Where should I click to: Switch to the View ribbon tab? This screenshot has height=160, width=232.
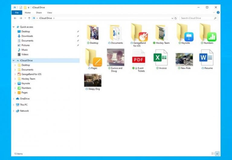pos(50,13)
